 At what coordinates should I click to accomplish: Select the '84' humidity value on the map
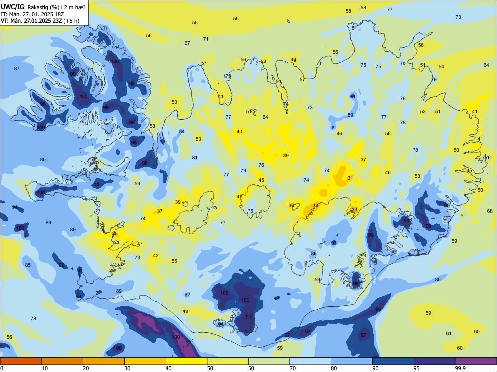(182, 131)
